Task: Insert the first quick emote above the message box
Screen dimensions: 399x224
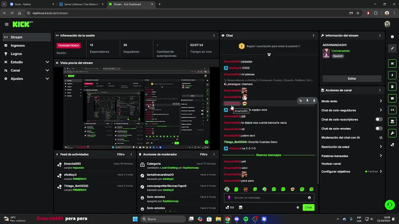Action: click(227, 189)
